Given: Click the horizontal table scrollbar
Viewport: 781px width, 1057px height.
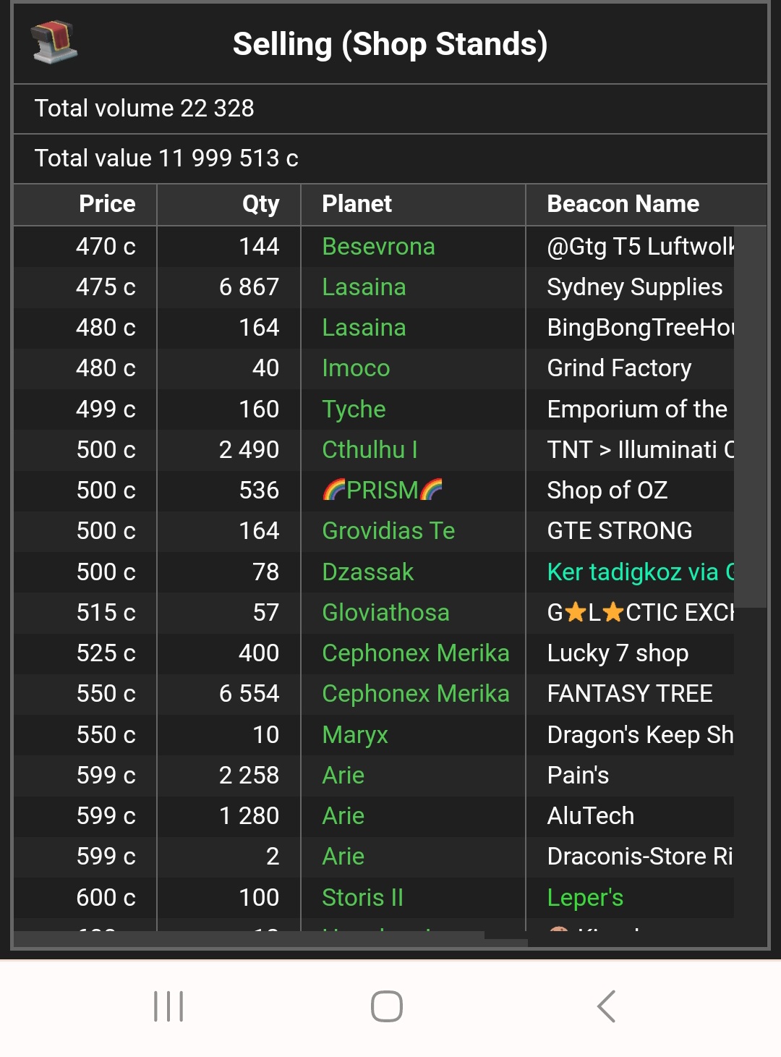Looking at the screenshot, I should click(x=249, y=938).
